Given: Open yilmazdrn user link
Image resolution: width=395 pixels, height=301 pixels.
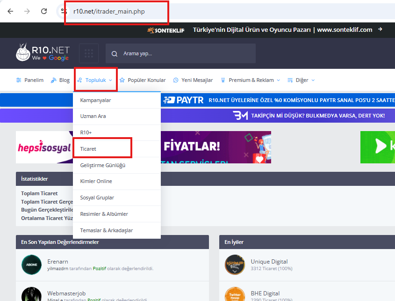Looking at the screenshot, I should (x=57, y=269).
